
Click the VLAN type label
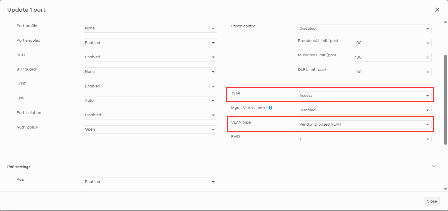click(x=241, y=122)
